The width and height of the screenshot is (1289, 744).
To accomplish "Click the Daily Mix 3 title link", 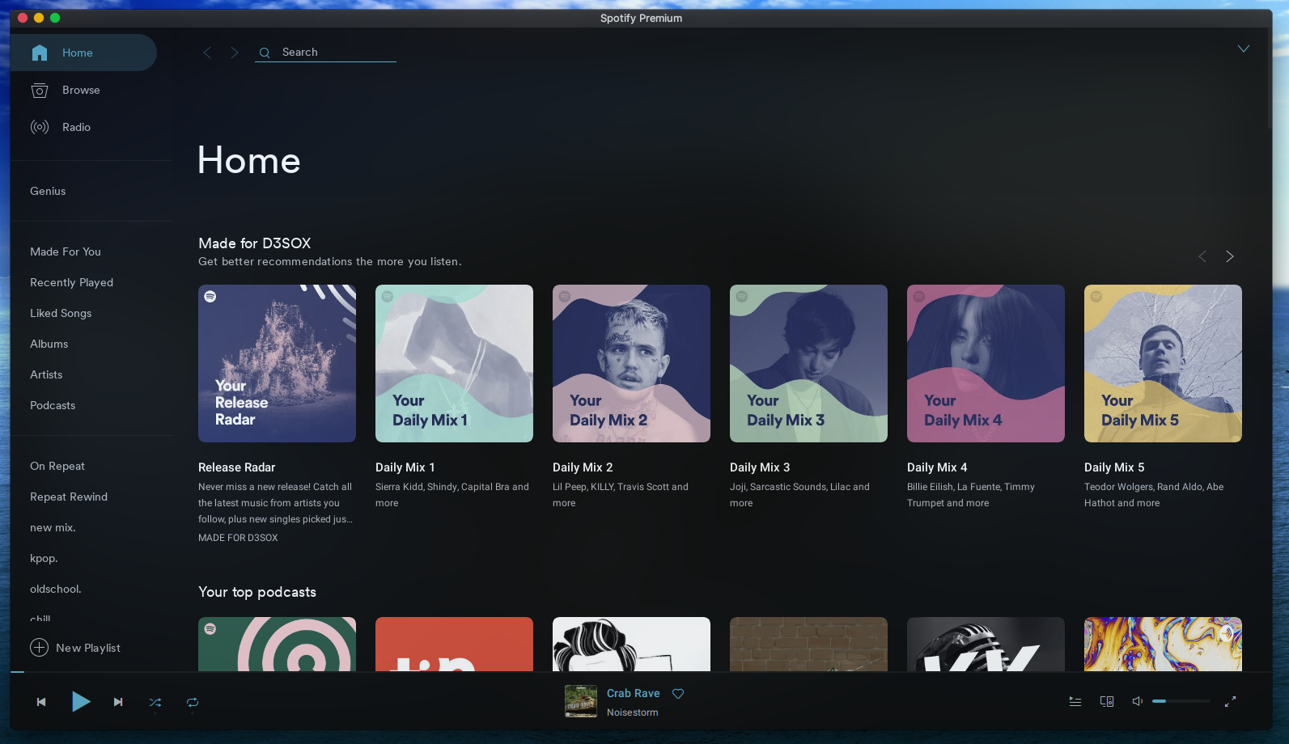I will 760,467.
